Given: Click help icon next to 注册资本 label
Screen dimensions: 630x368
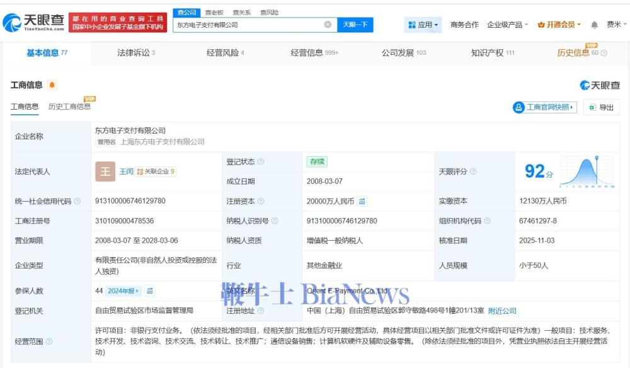Looking at the screenshot, I should point(261,201).
